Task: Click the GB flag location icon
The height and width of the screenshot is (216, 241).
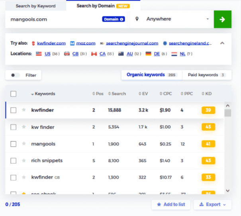Action: 67,54
